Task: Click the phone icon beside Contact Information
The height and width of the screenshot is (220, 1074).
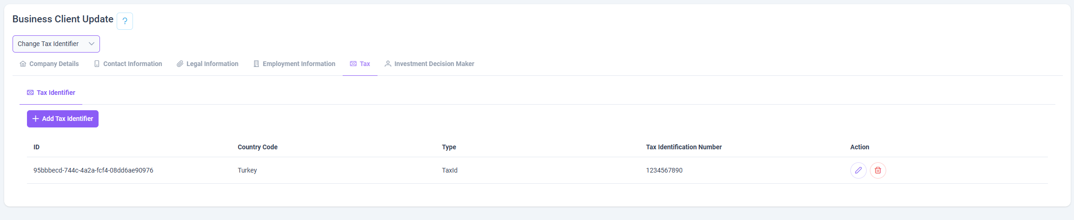Action: (97, 64)
